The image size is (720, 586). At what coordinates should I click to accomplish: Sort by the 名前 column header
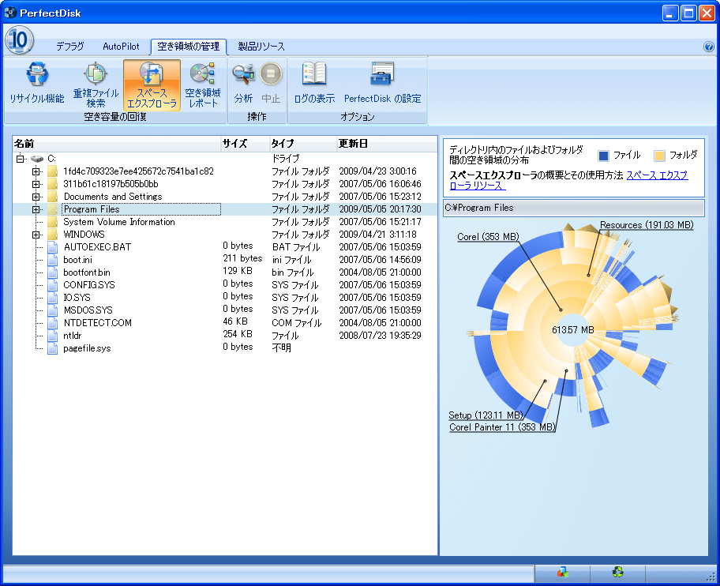117,144
